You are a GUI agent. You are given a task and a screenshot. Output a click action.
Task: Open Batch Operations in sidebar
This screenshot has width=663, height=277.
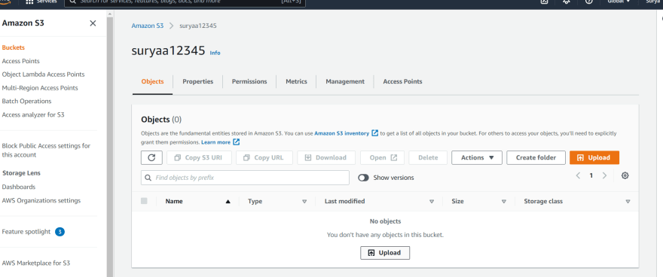(26, 102)
